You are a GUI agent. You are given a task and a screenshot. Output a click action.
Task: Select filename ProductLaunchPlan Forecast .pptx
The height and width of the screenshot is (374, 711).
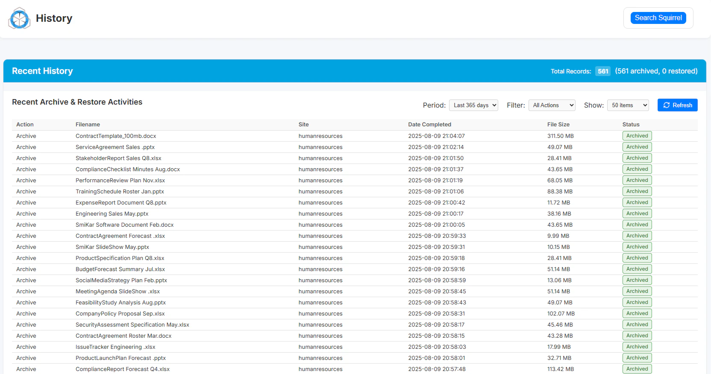click(x=120, y=358)
